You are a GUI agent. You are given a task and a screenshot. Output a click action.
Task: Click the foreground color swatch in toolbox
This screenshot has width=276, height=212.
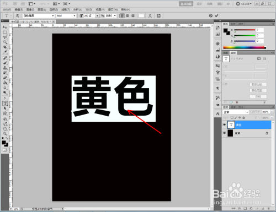tap(4, 143)
